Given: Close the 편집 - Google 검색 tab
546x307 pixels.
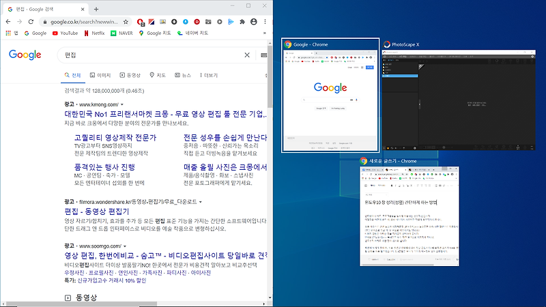Looking at the screenshot, I should (x=83, y=10).
